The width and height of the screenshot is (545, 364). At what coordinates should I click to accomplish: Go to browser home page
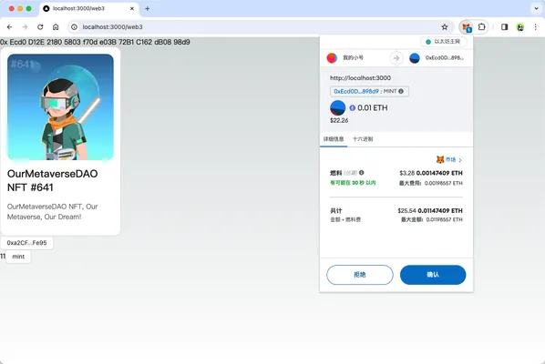click(56, 27)
